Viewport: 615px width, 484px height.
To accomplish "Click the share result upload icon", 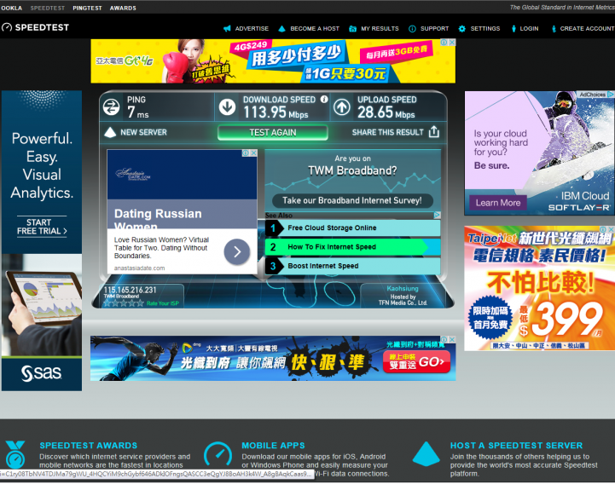I will click(434, 132).
